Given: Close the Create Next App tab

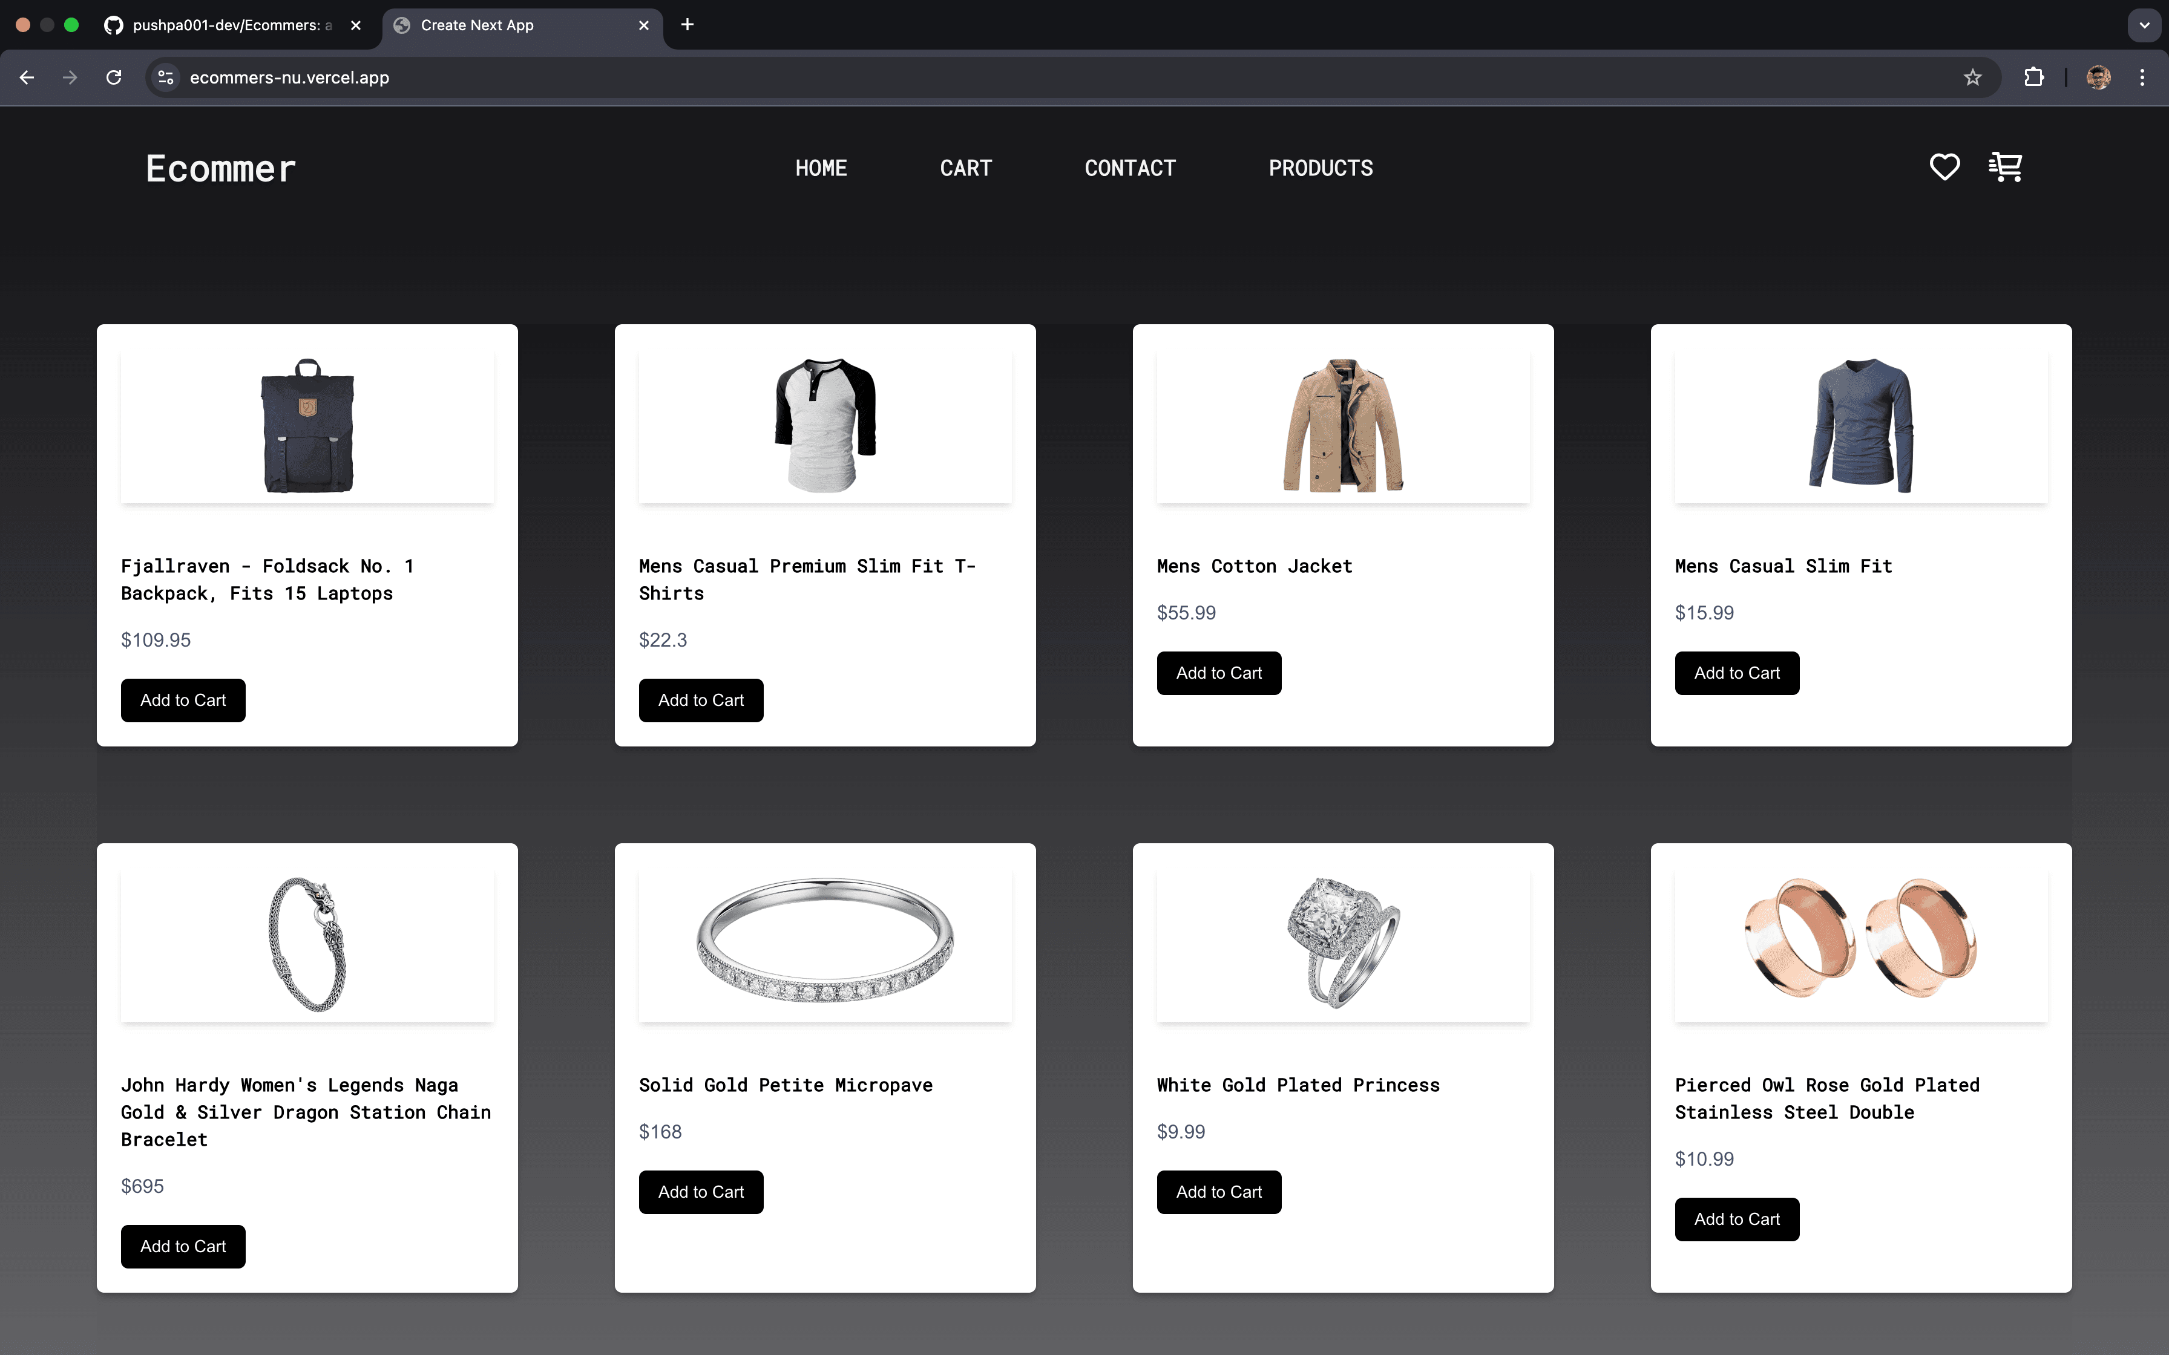Looking at the screenshot, I should 643,25.
